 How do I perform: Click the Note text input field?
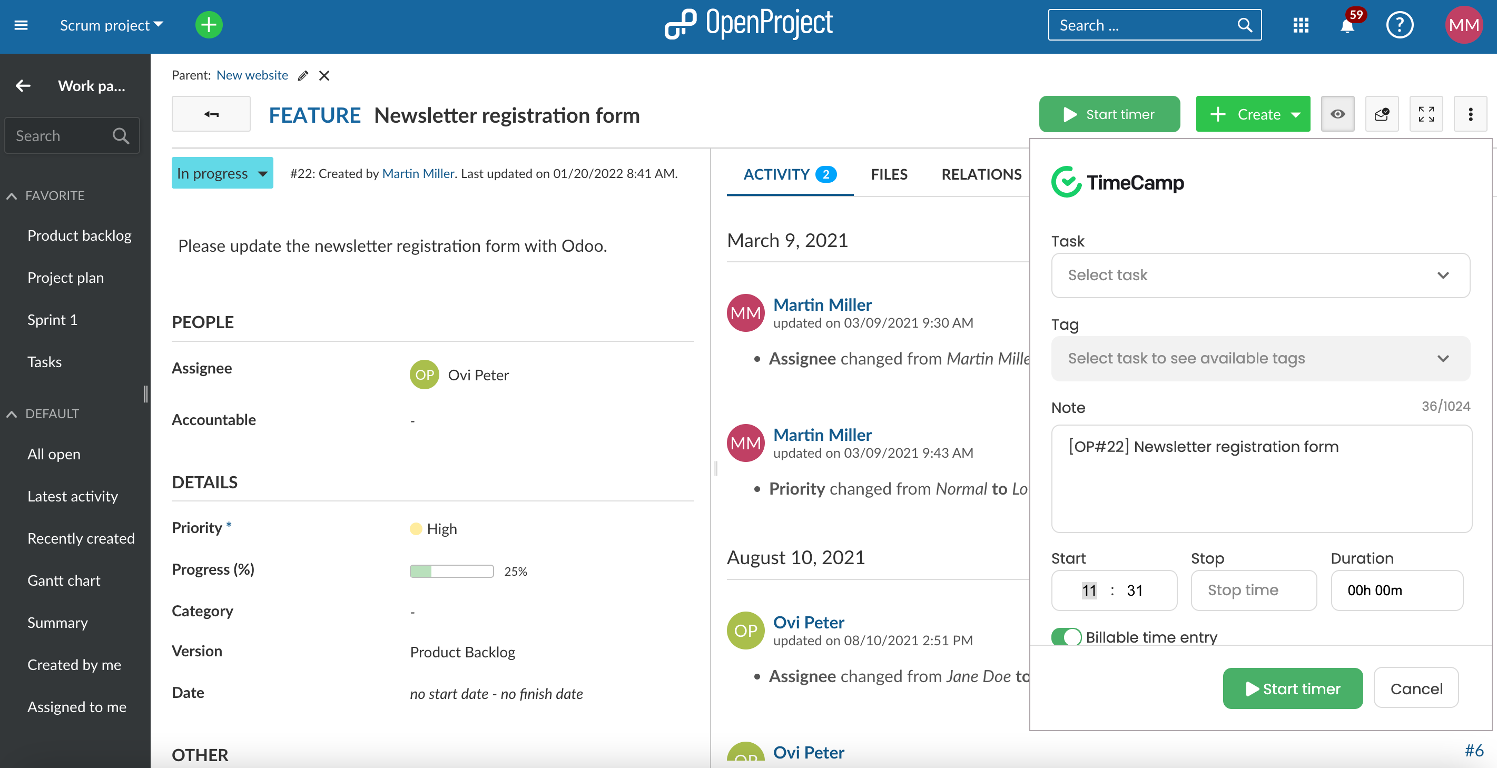[1261, 477]
